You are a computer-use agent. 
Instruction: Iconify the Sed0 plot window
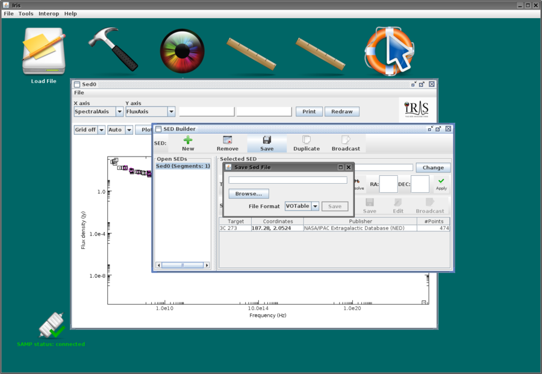(414, 84)
